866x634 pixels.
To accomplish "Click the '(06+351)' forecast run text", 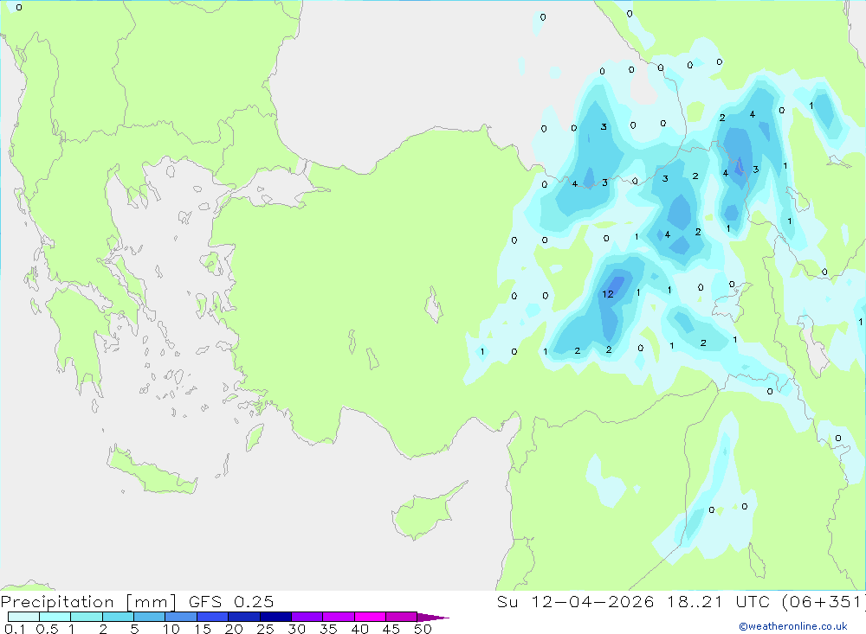I will 823,602.
